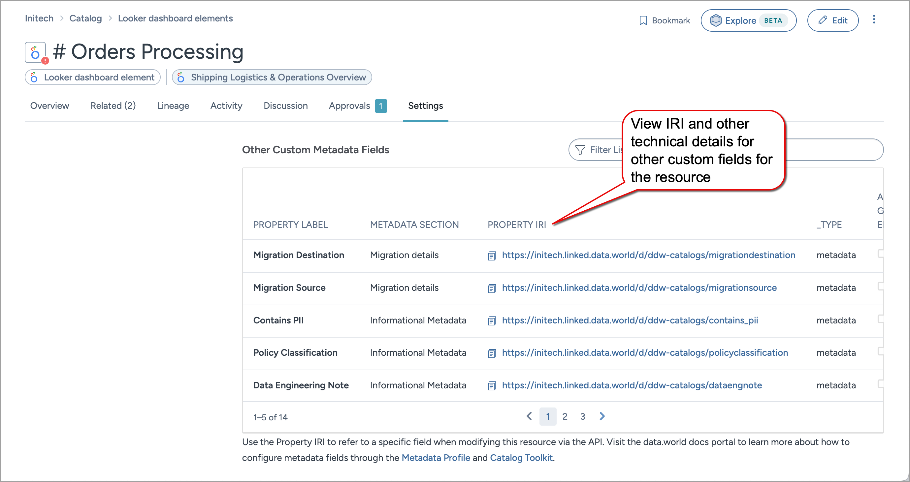Open the three-dot more options menu
Viewport: 910px width, 482px height.
point(874,19)
